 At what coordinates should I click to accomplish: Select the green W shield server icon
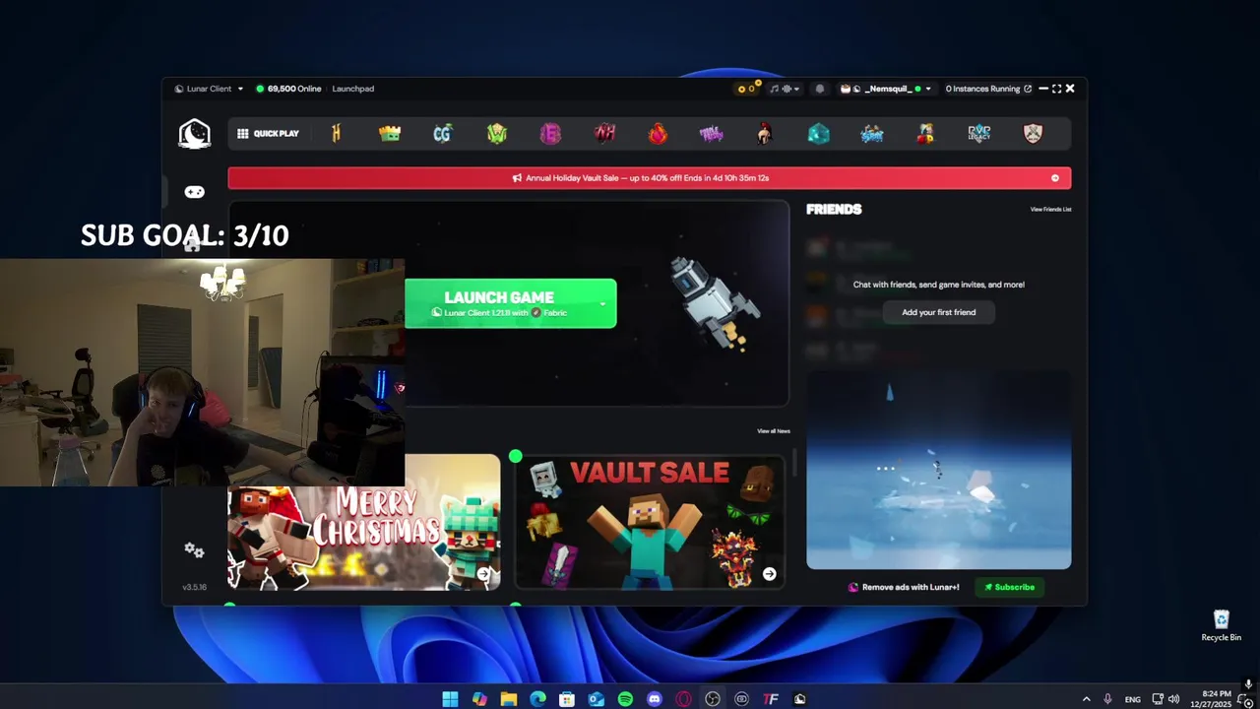[x=497, y=134]
